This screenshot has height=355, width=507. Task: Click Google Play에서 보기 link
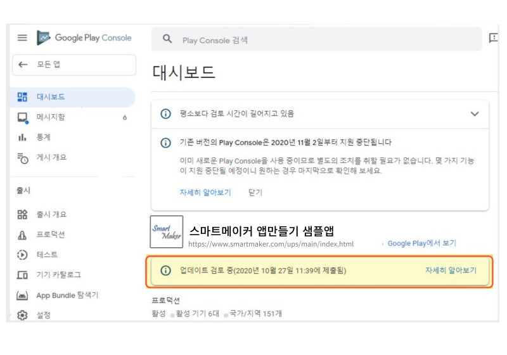click(421, 243)
